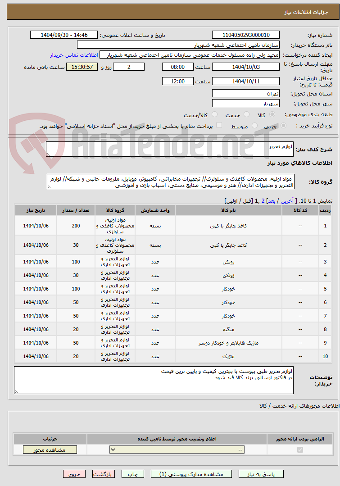Click the کد کالا column header
340x486 pixels.
(300, 210)
